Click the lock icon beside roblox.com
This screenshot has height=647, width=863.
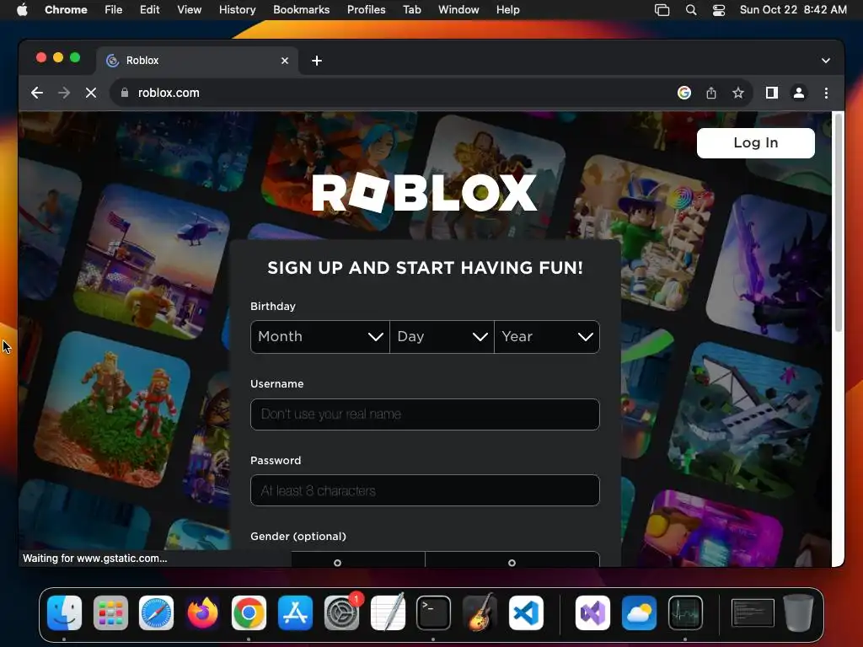pyautogui.click(x=125, y=93)
